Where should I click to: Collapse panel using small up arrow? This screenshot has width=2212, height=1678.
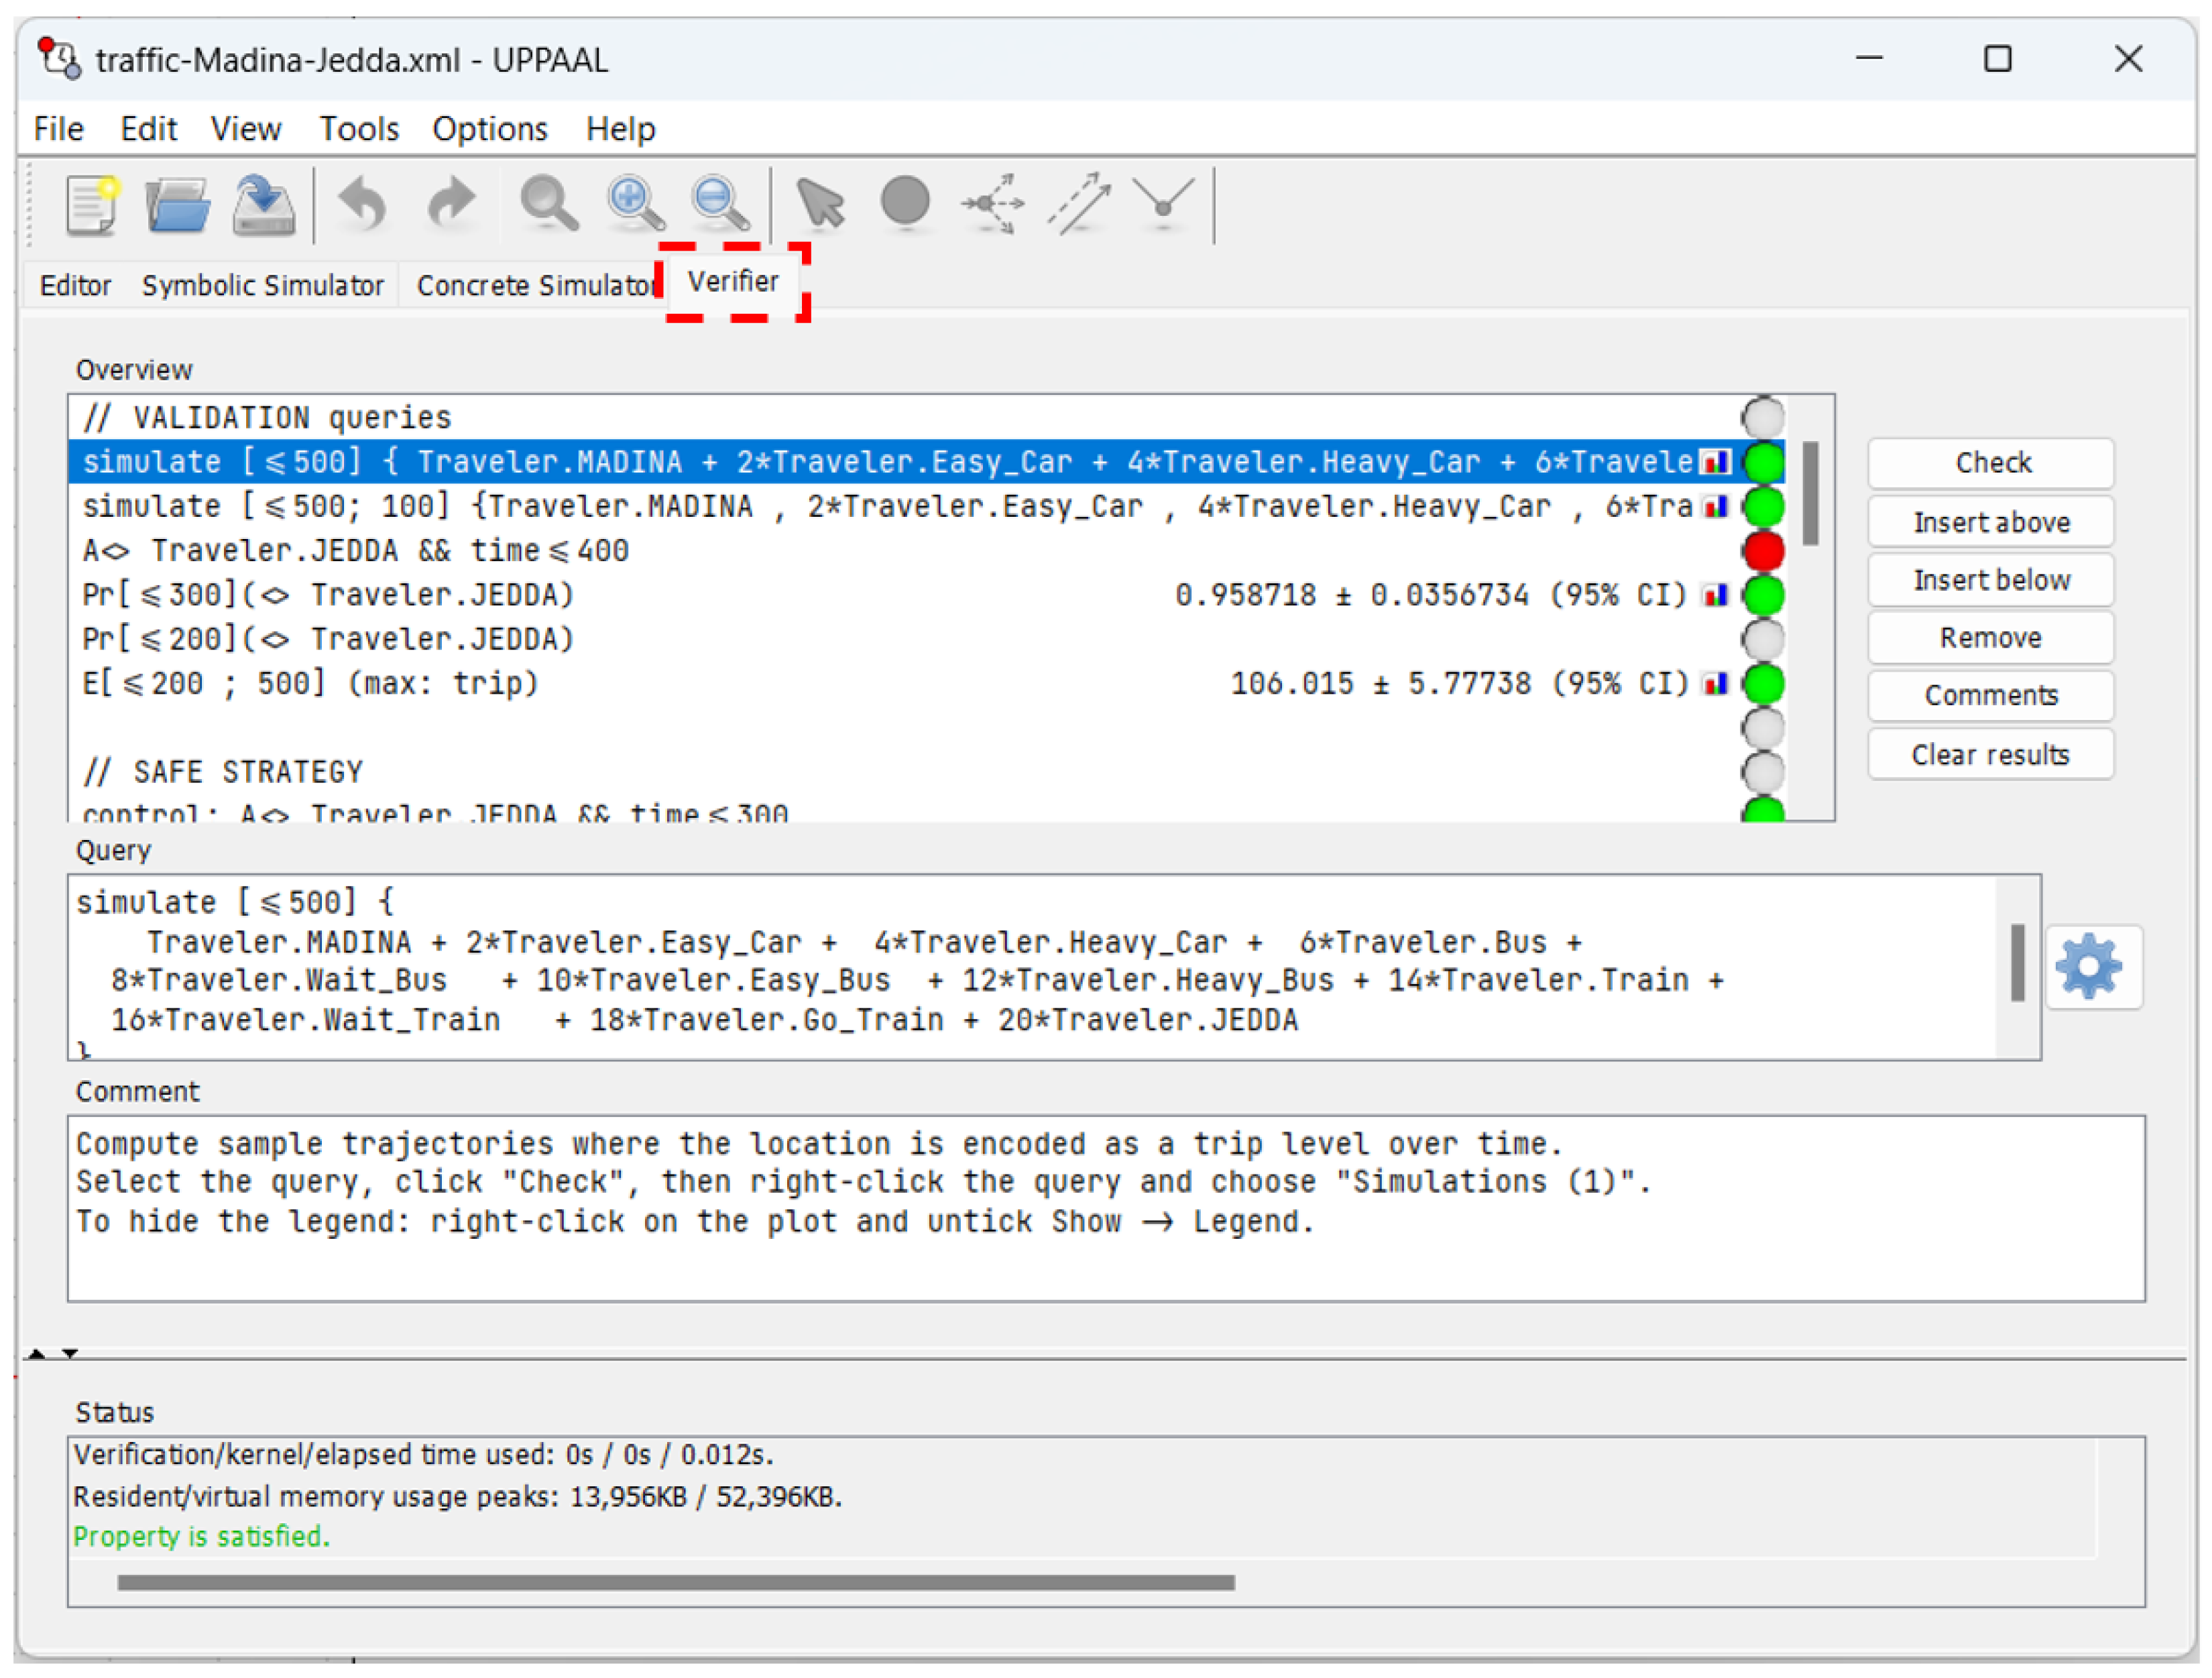point(37,1355)
